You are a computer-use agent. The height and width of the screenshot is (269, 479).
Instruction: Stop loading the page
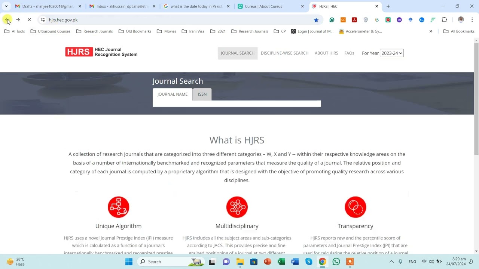click(29, 20)
